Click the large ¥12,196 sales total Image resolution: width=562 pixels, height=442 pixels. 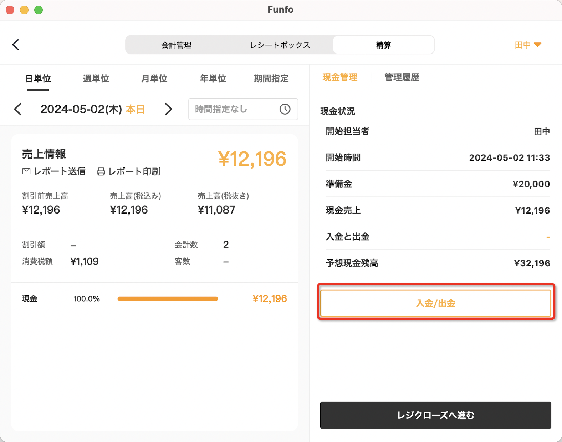(252, 159)
